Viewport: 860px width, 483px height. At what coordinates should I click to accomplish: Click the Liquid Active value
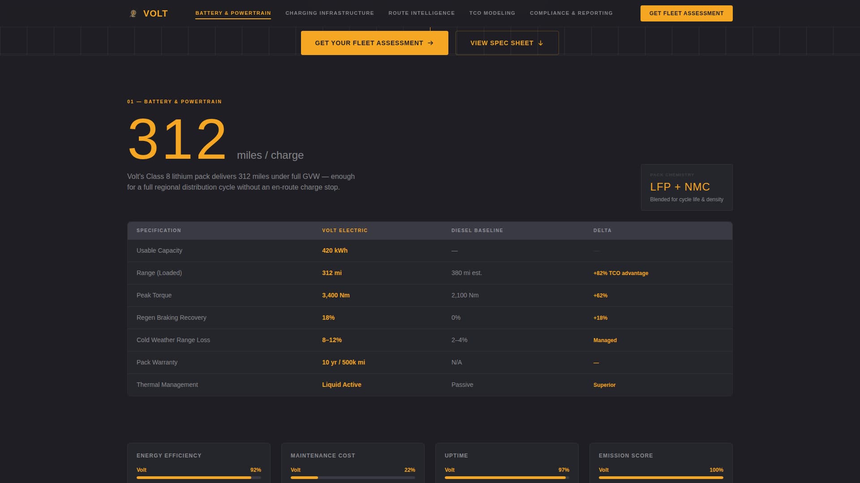coord(342,385)
